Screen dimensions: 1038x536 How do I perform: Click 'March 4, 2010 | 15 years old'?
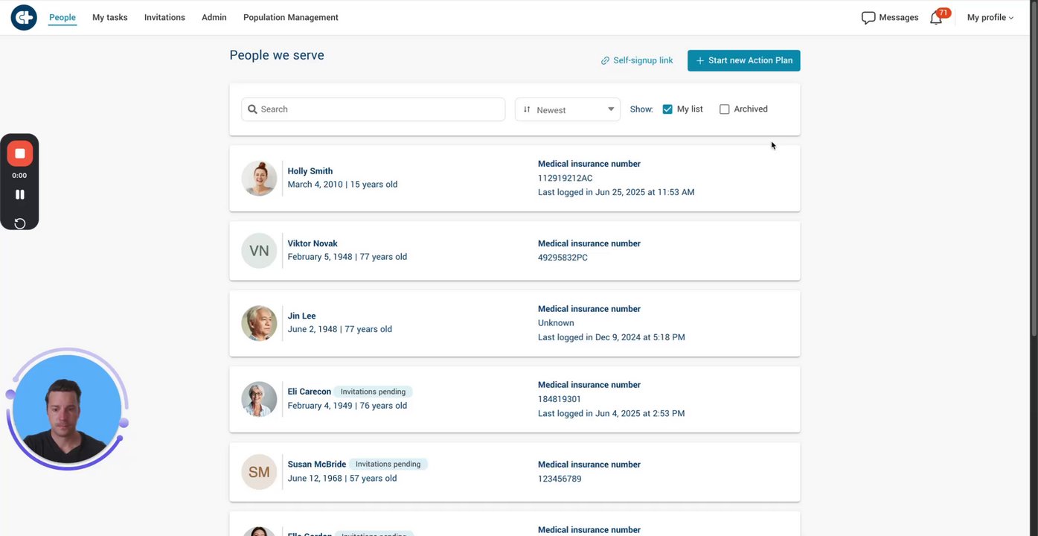pyautogui.click(x=342, y=185)
